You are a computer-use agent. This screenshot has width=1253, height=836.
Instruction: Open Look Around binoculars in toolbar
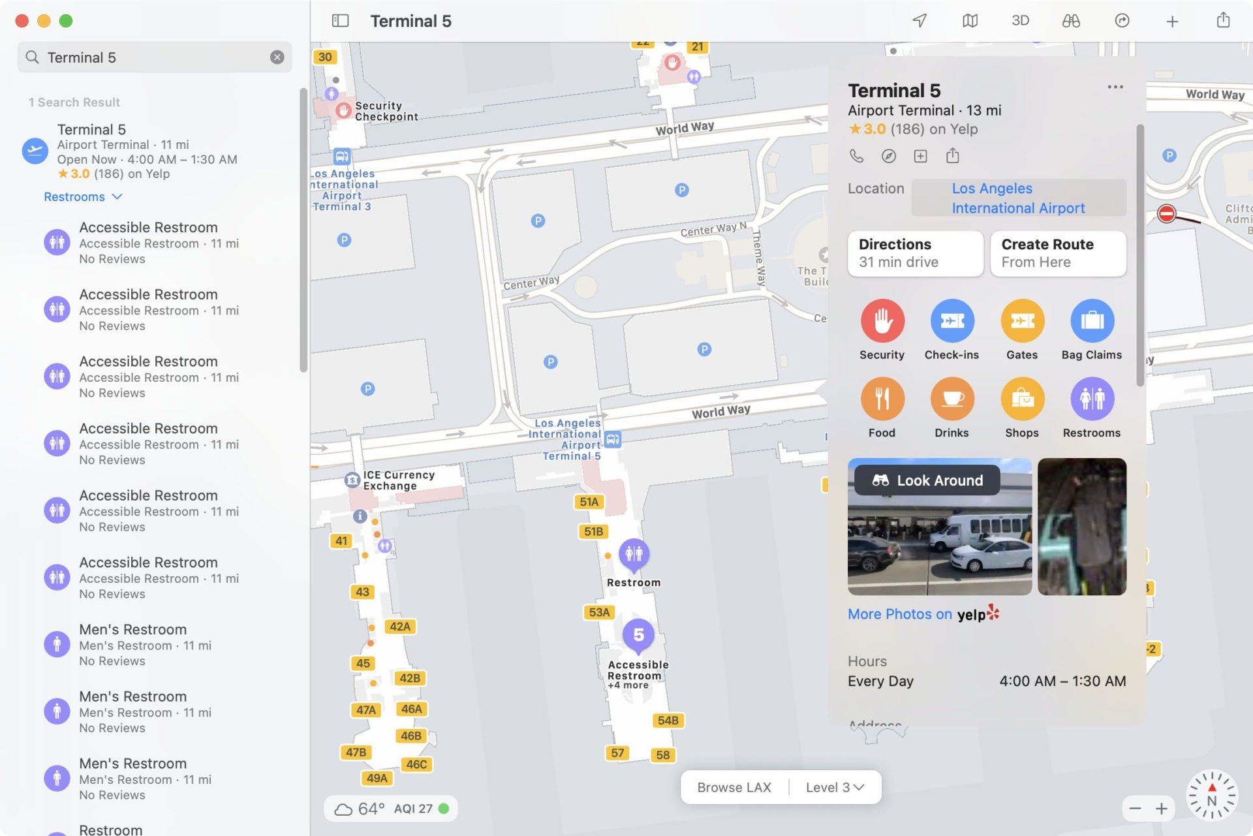[x=1071, y=21]
